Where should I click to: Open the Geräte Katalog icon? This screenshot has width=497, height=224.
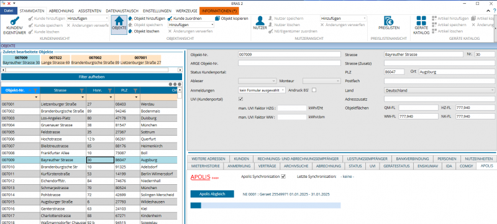pos(422,21)
